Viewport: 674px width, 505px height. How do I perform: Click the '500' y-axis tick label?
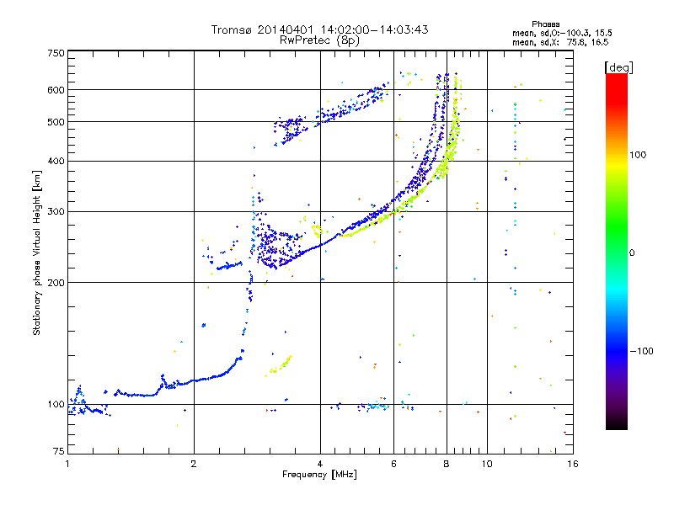coord(56,122)
